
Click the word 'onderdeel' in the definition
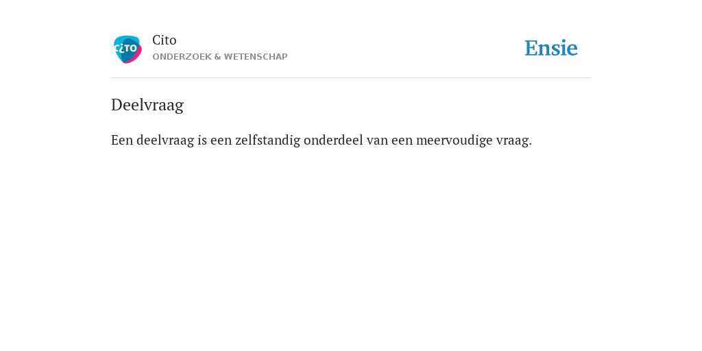[333, 140]
